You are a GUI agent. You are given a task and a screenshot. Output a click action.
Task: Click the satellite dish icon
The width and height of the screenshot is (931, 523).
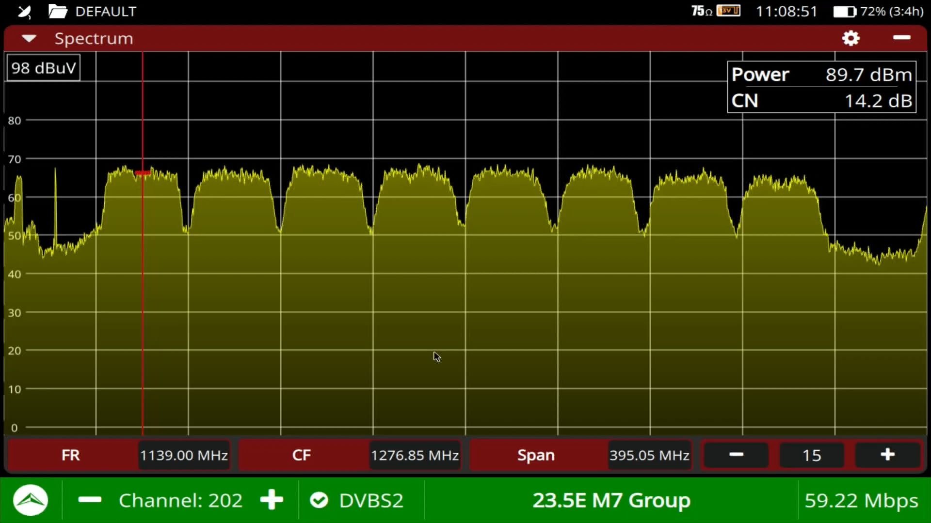[24, 12]
